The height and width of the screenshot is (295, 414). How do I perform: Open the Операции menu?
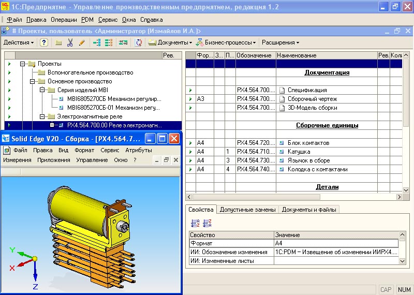pos(64,20)
